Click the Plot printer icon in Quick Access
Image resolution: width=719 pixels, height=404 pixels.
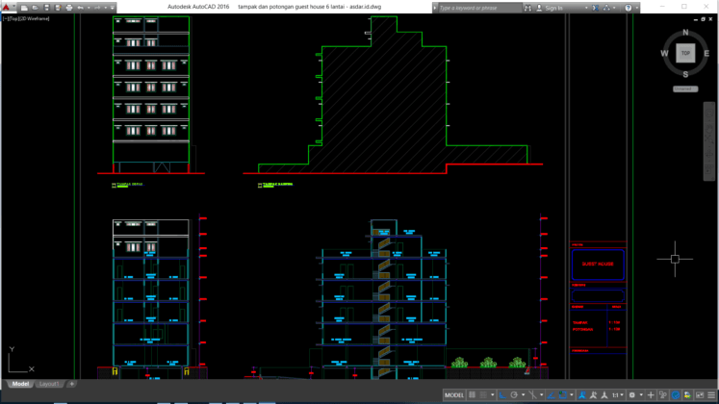pos(68,8)
